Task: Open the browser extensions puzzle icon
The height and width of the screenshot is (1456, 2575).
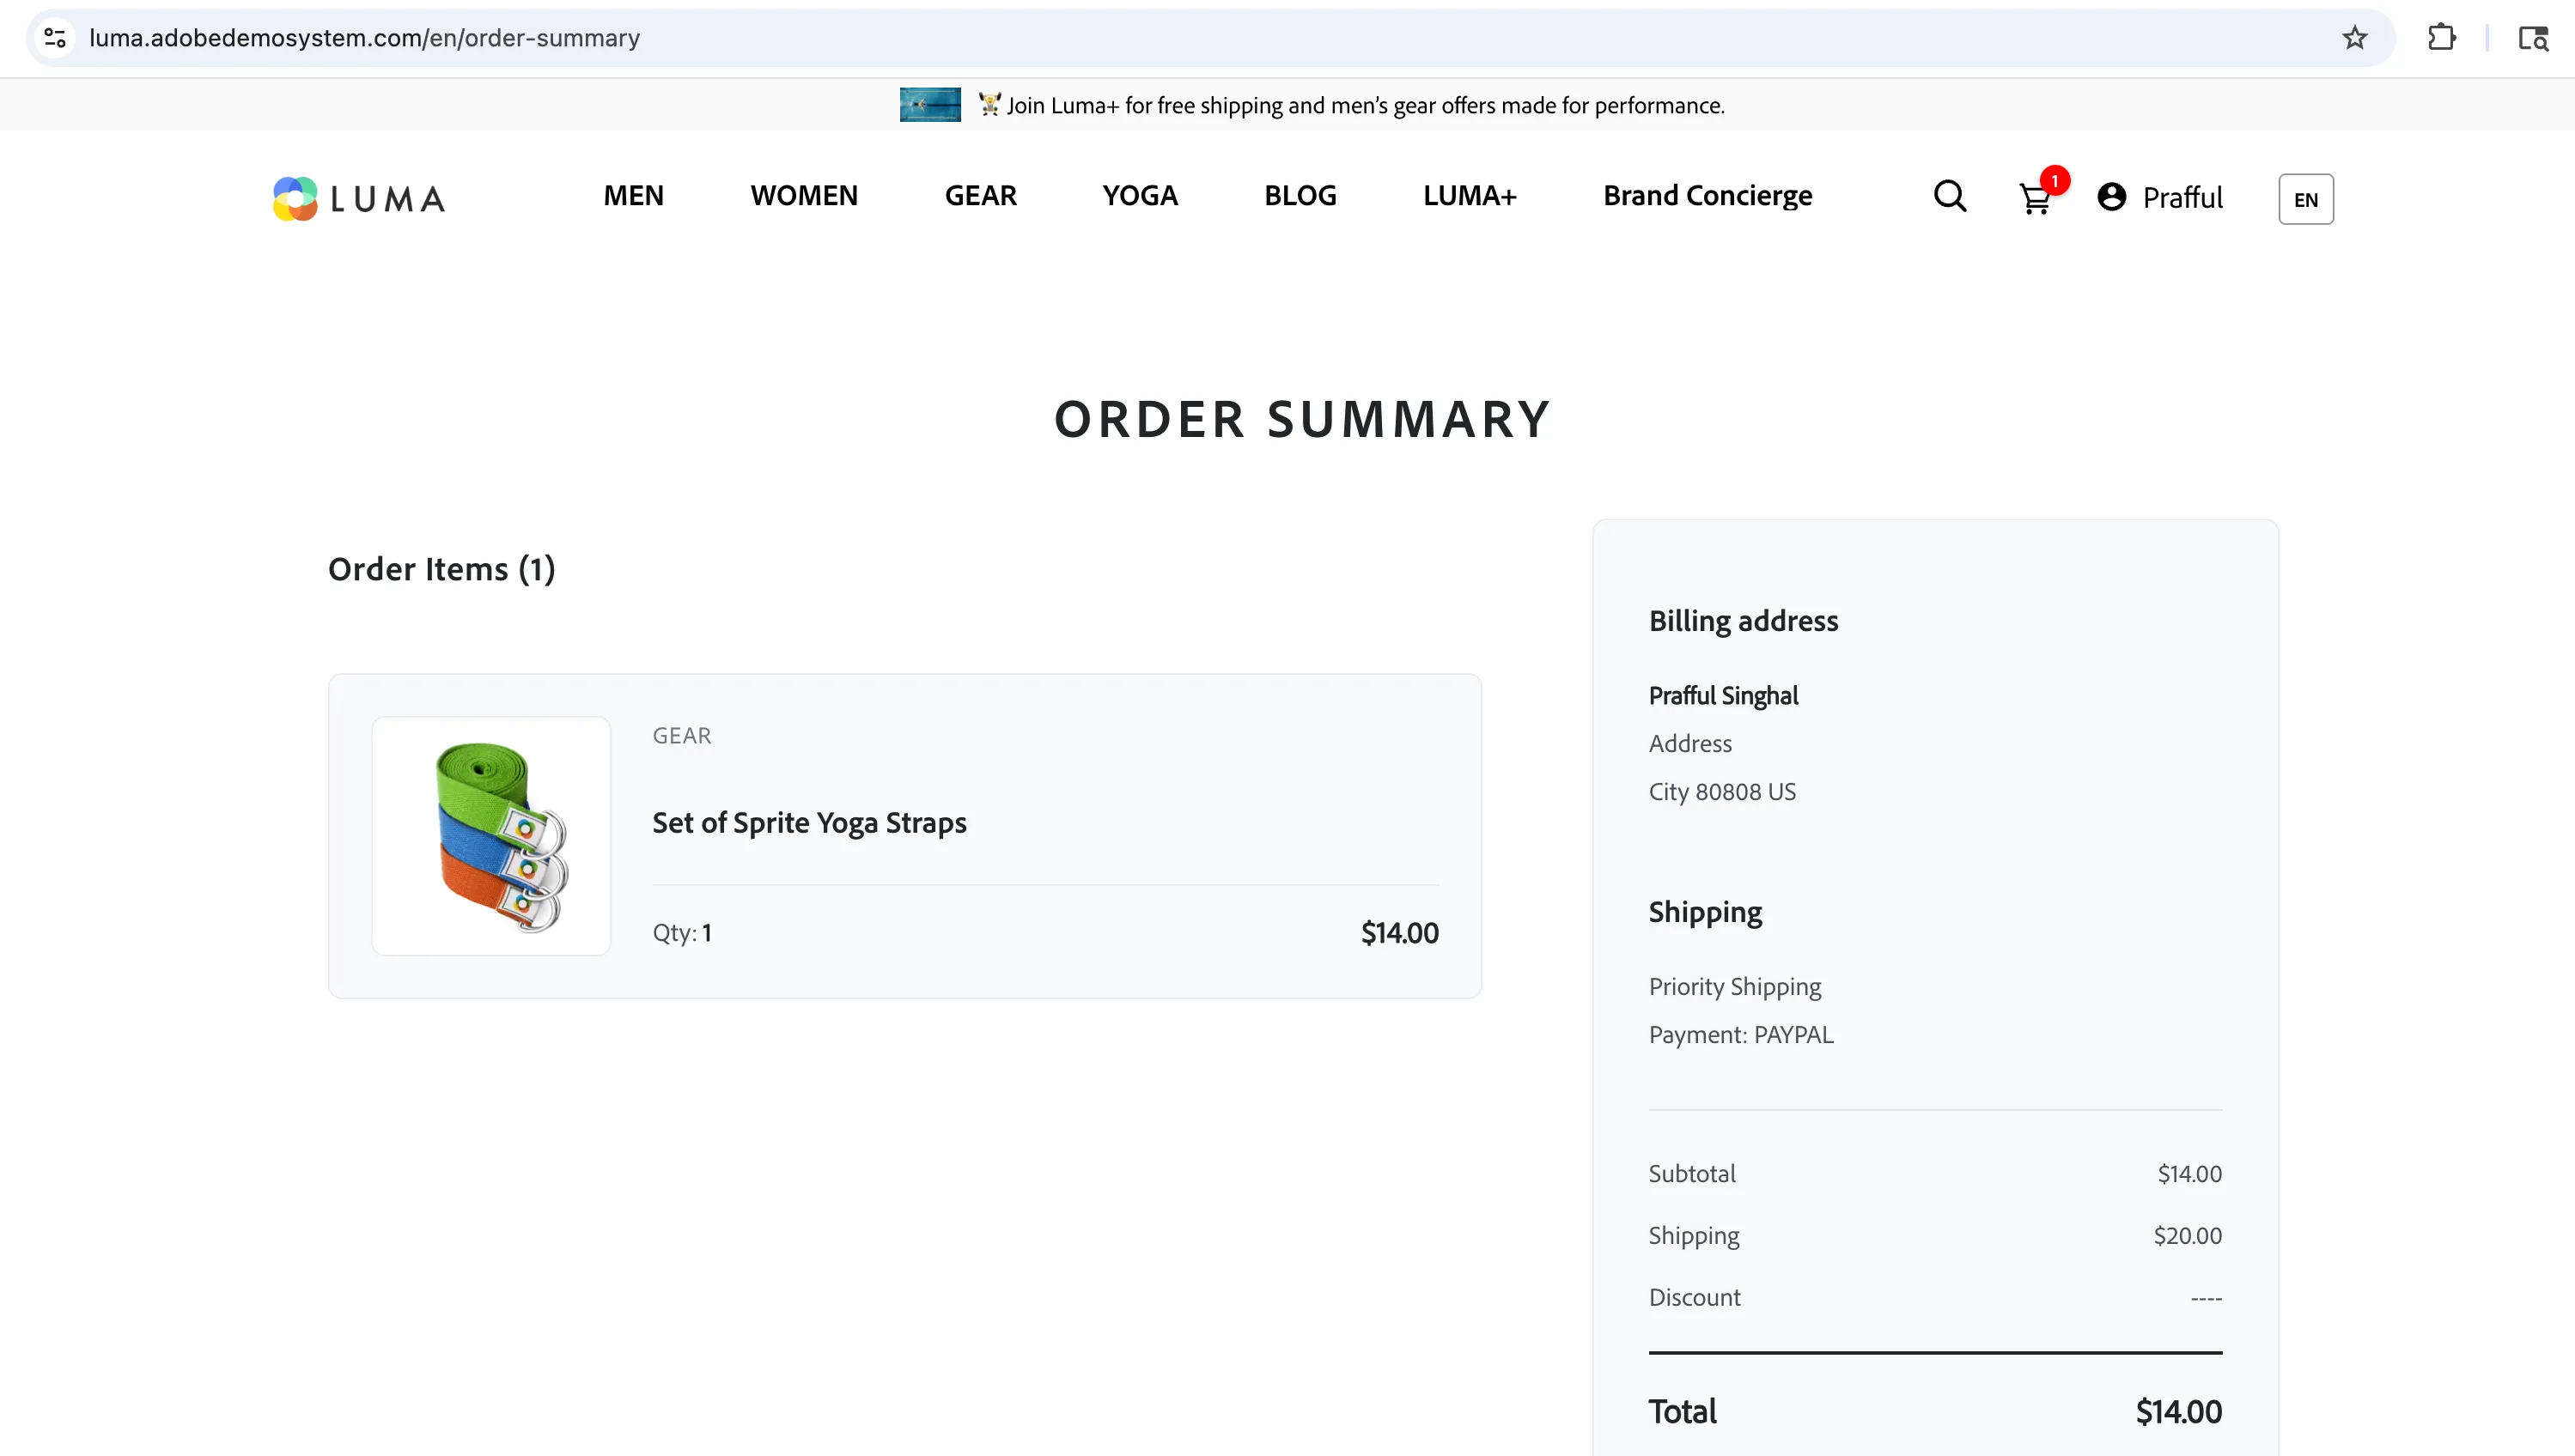Action: pyautogui.click(x=2441, y=38)
